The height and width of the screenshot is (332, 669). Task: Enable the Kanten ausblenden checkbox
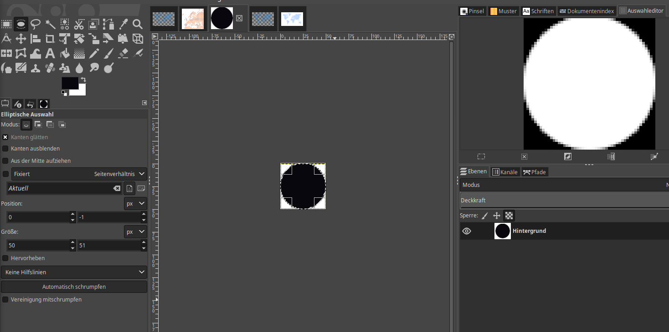tap(5, 149)
